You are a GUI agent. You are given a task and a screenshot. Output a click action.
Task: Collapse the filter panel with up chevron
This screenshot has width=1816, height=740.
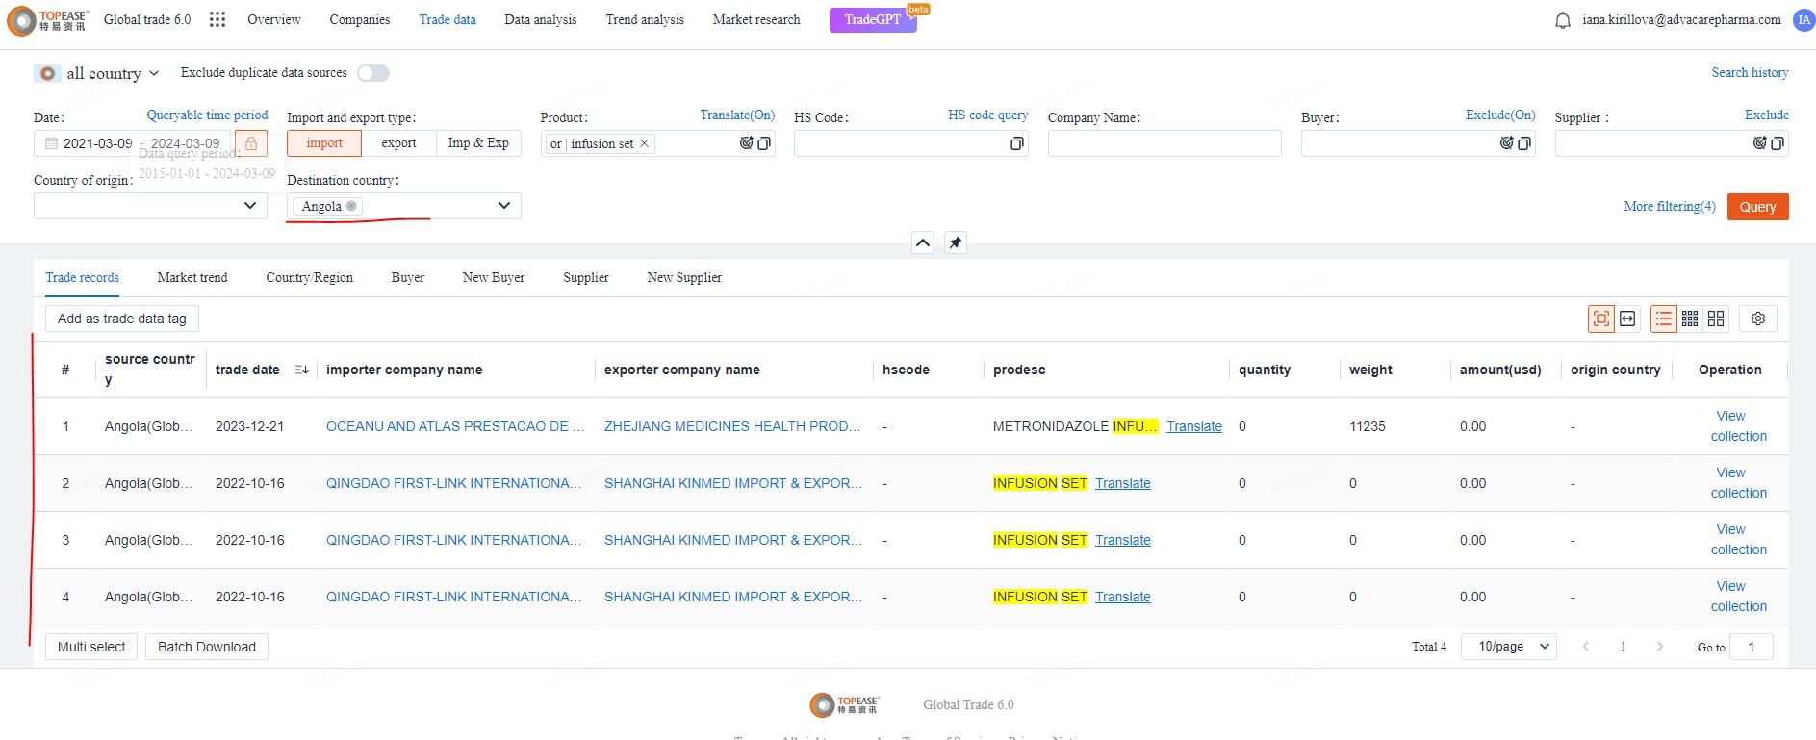(923, 242)
